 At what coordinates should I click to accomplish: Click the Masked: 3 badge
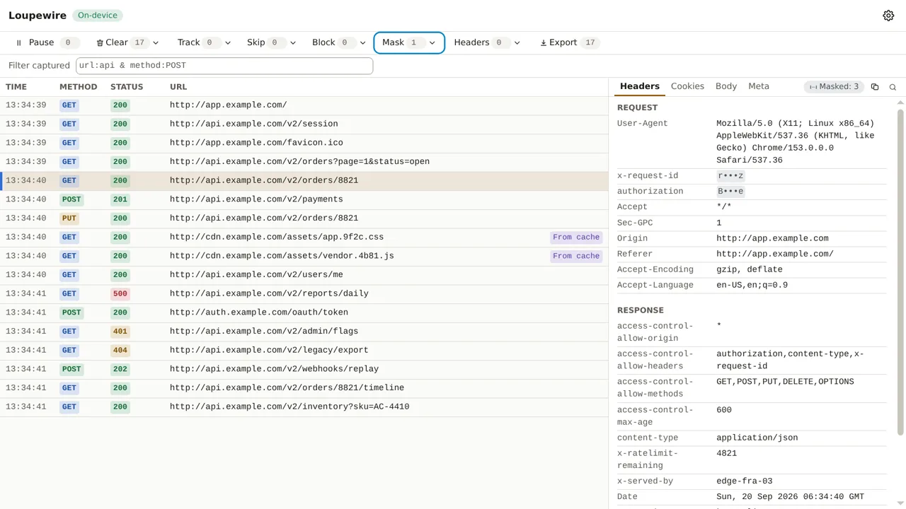point(834,87)
